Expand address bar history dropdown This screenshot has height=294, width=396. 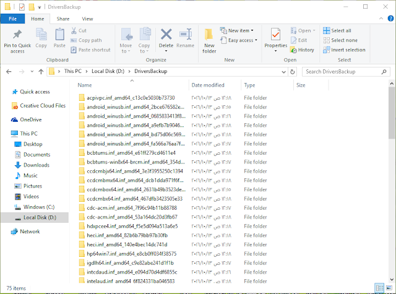[283, 72]
